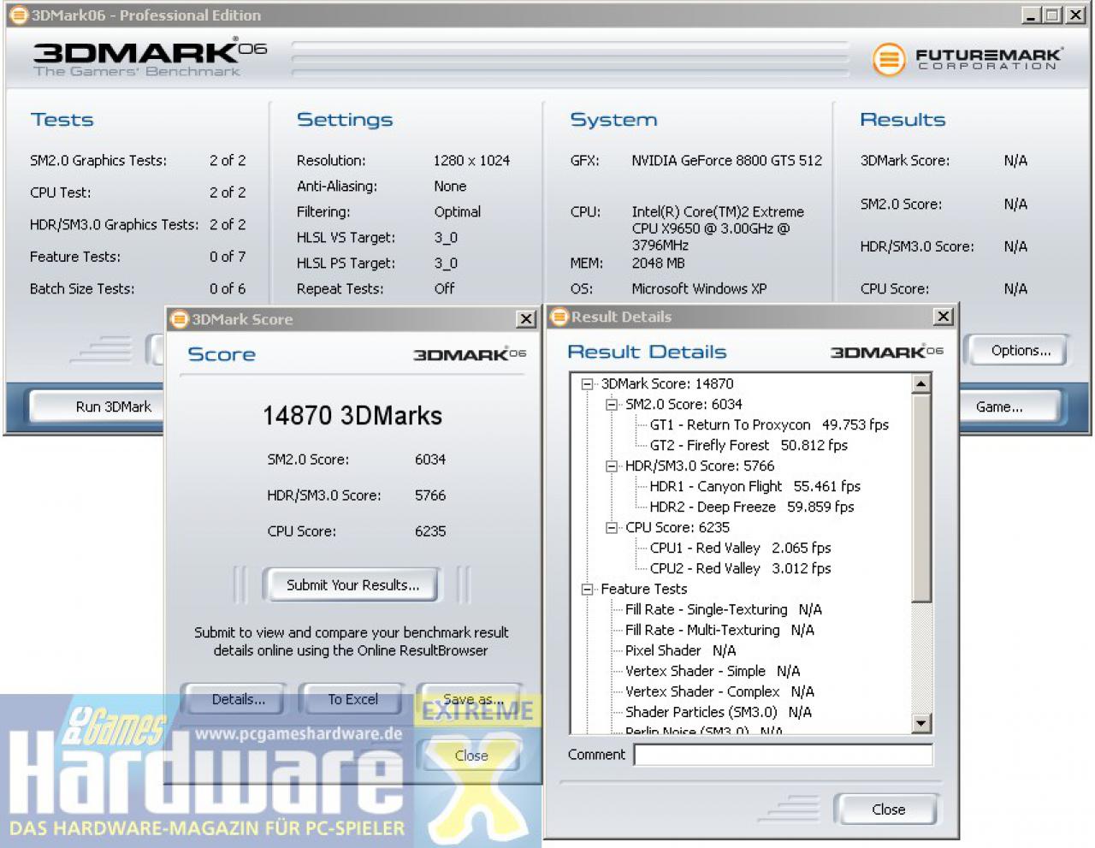Screen dimensions: 1095x848
Task: Click Feature Tests count 0 of 7
Action: [x=228, y=257]
